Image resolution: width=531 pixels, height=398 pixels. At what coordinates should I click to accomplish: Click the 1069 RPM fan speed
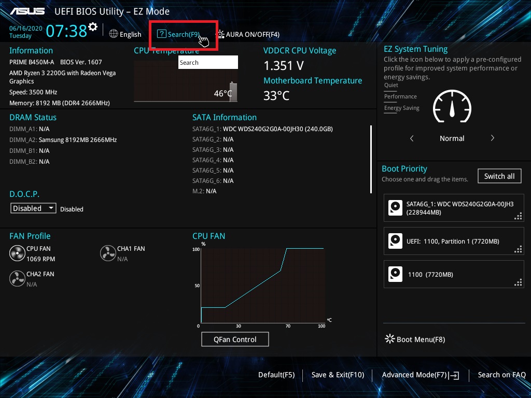pos(40,259)
